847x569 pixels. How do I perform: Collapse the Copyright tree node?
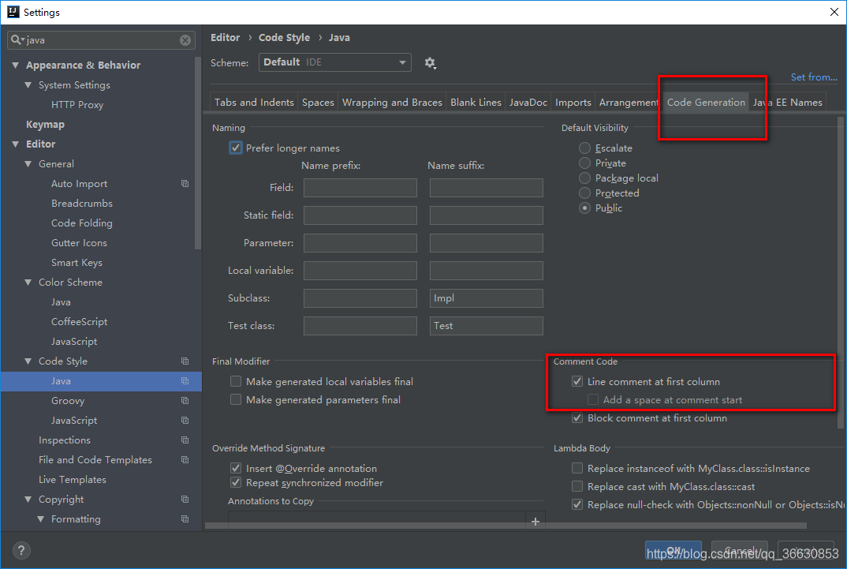click(x=28, y=500)
